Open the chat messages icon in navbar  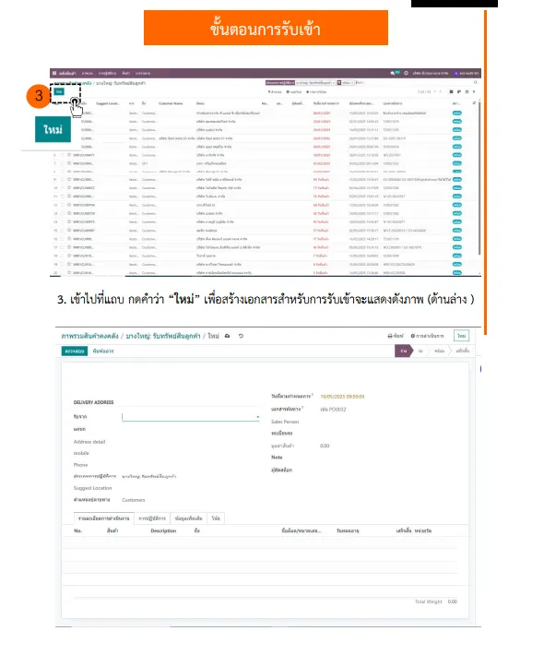point(393,73)
